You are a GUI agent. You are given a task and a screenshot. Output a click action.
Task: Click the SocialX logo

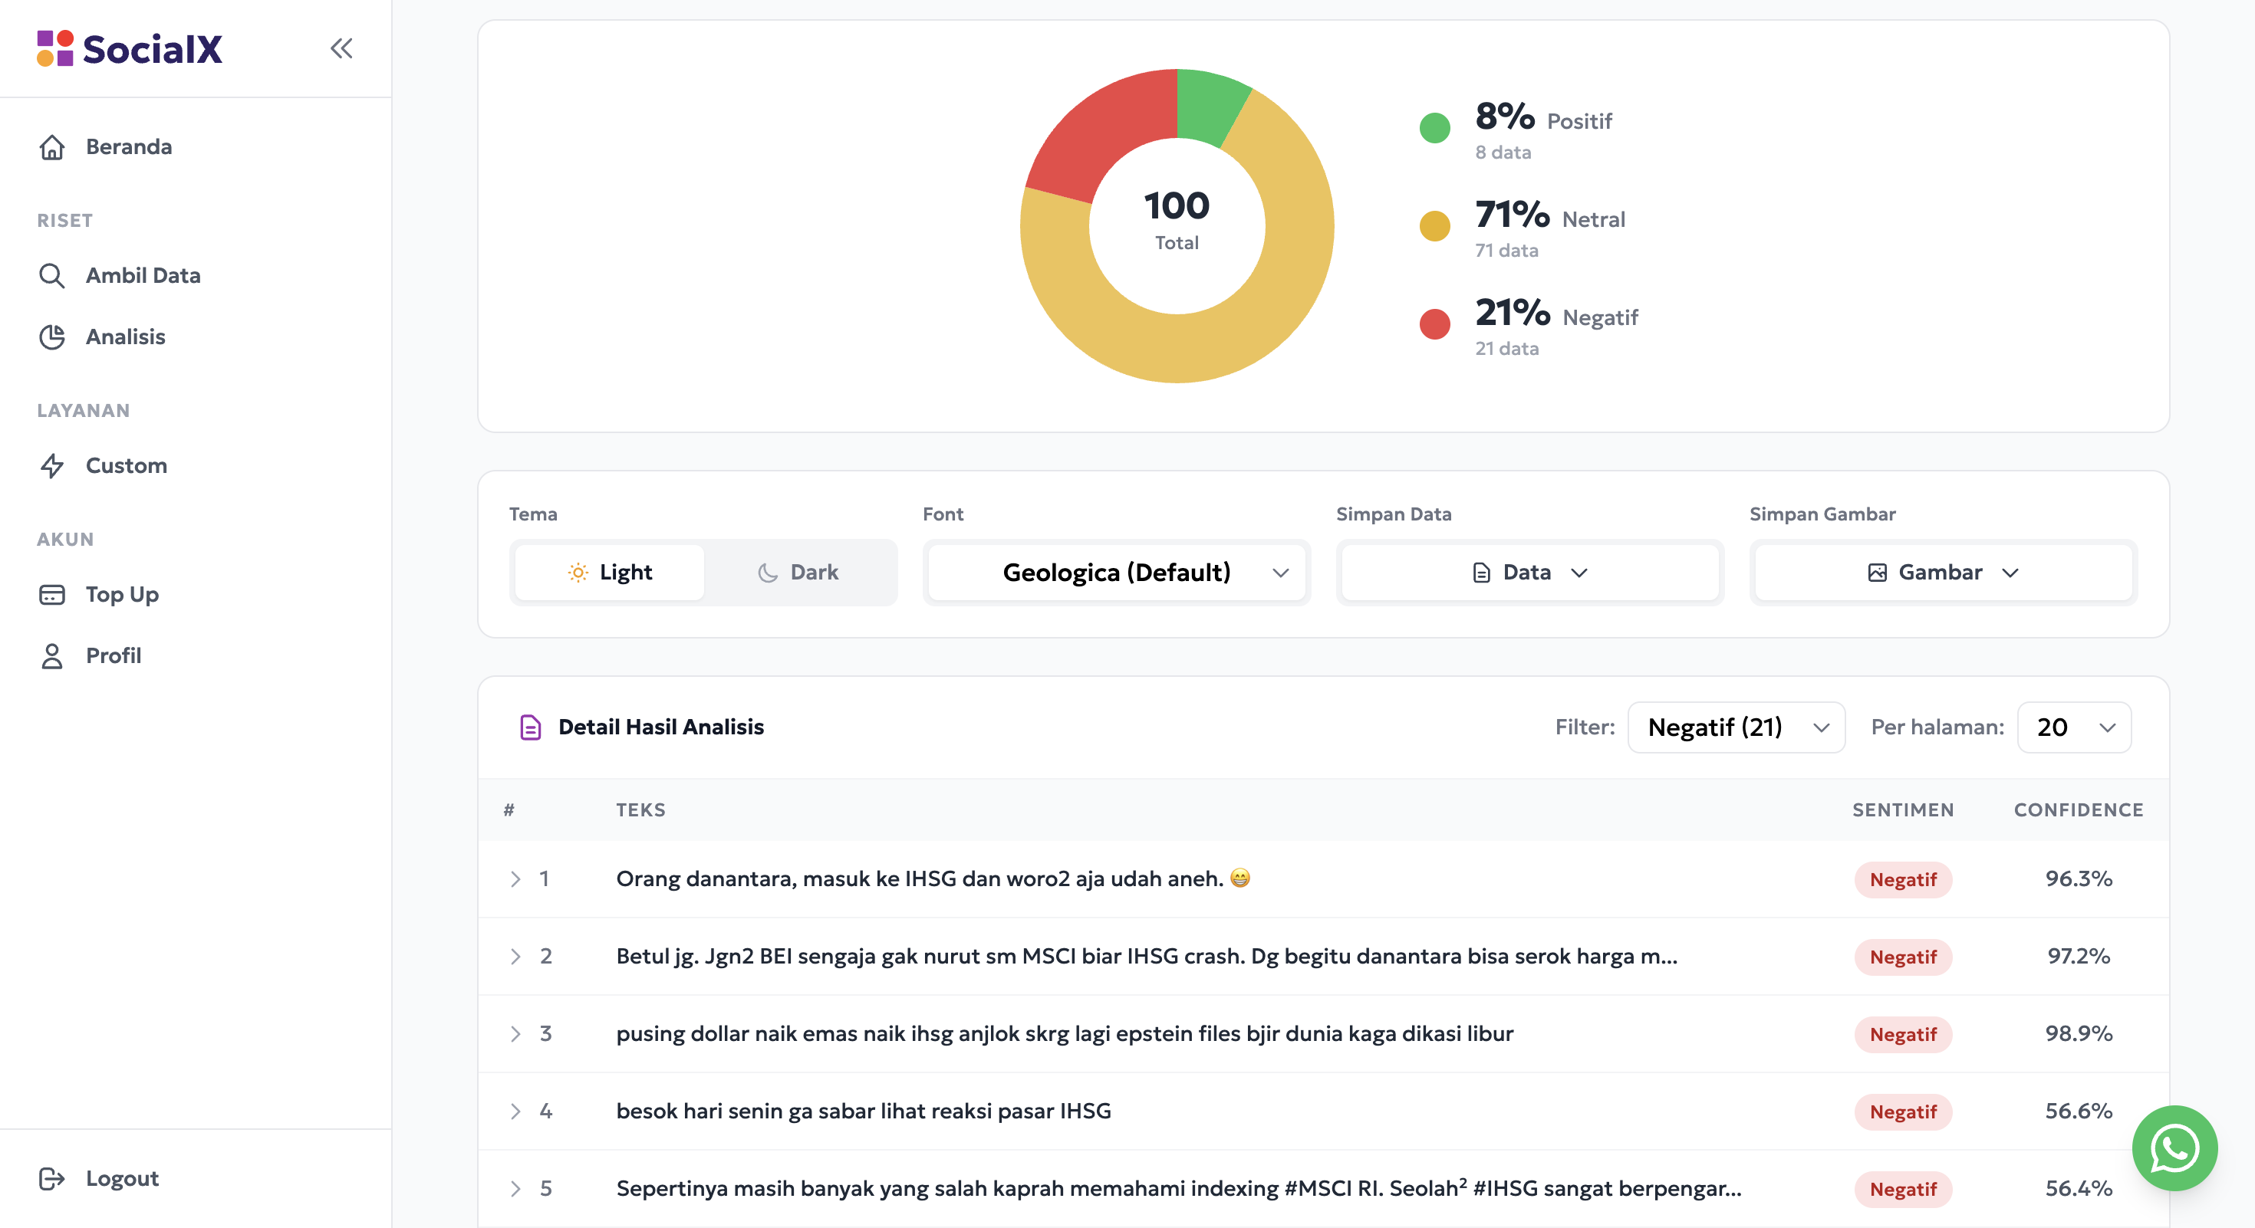(x=130, y=48)
